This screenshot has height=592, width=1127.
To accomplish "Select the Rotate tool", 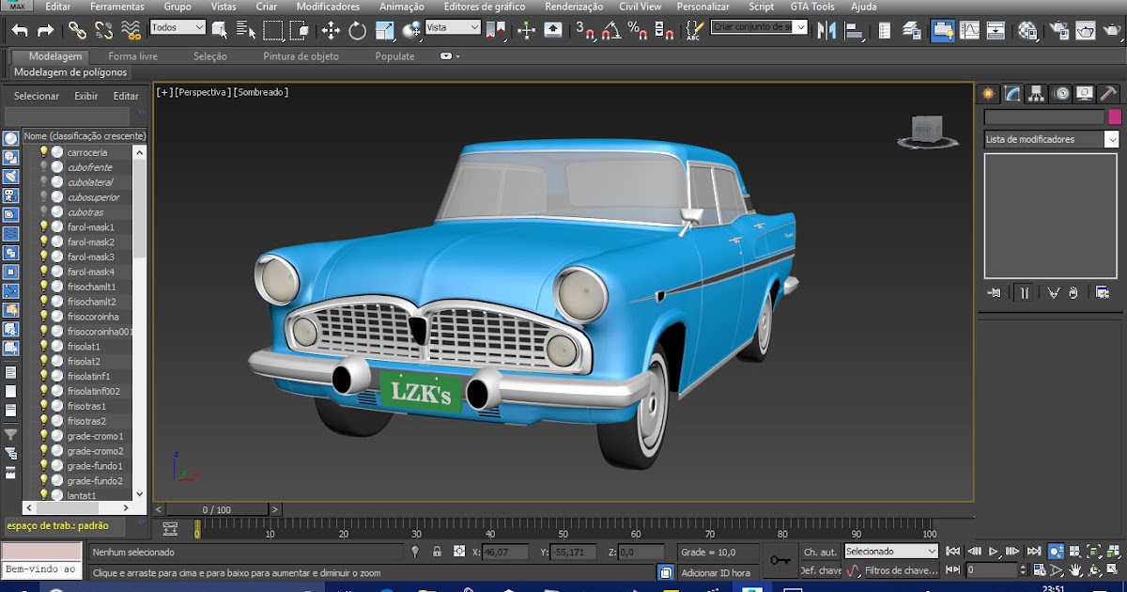I will pos(357,31).
